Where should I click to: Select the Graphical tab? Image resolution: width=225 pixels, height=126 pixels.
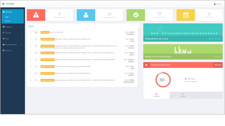tap(156, 95)
